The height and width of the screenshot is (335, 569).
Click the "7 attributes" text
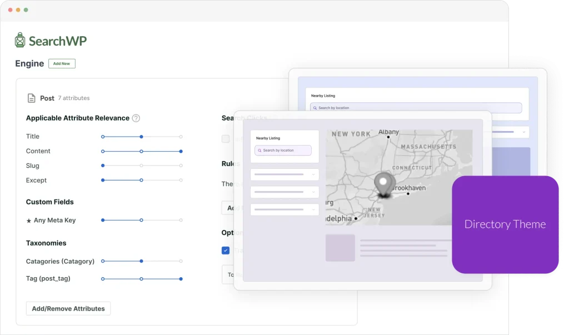(74, 98)
